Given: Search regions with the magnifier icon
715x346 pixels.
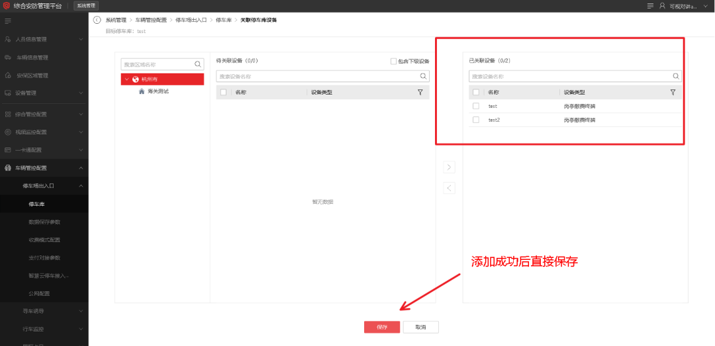Looking at the screenshot, I should click(198, 64).
